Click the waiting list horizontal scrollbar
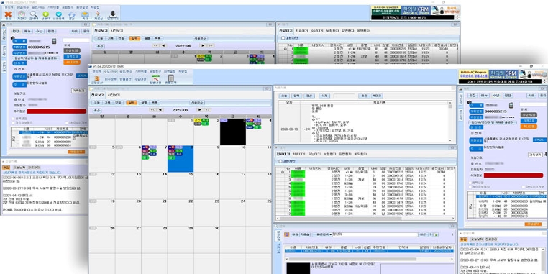The width and height of the screenshot is (548, 274). tap(365, 218)
